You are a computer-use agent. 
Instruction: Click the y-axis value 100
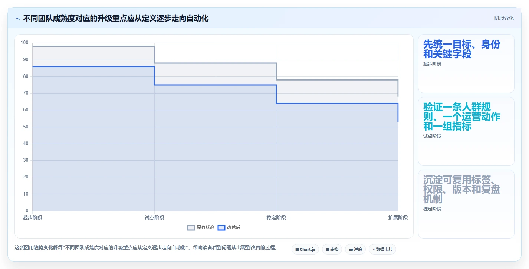tap(24, 43)
